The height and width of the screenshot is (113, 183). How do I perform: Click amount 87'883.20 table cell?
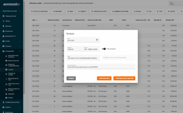coord(174,86)
